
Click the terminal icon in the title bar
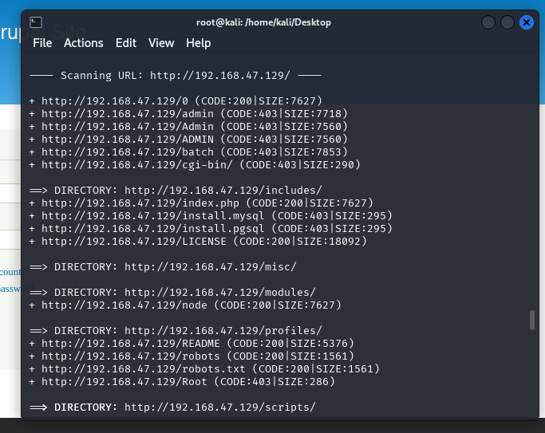(x=36, y=22)
